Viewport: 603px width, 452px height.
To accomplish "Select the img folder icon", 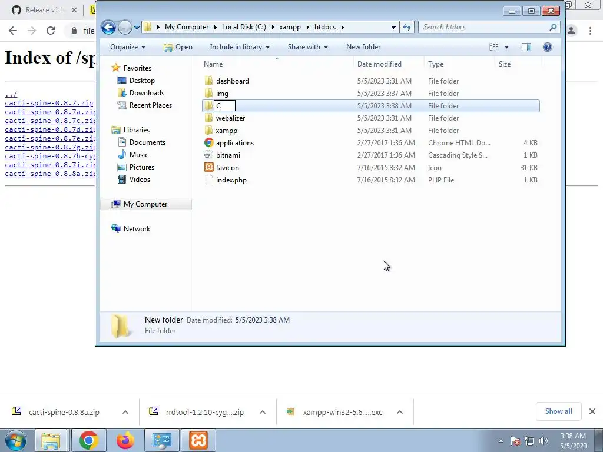I will pyautogui.click(x=209, y=94).
